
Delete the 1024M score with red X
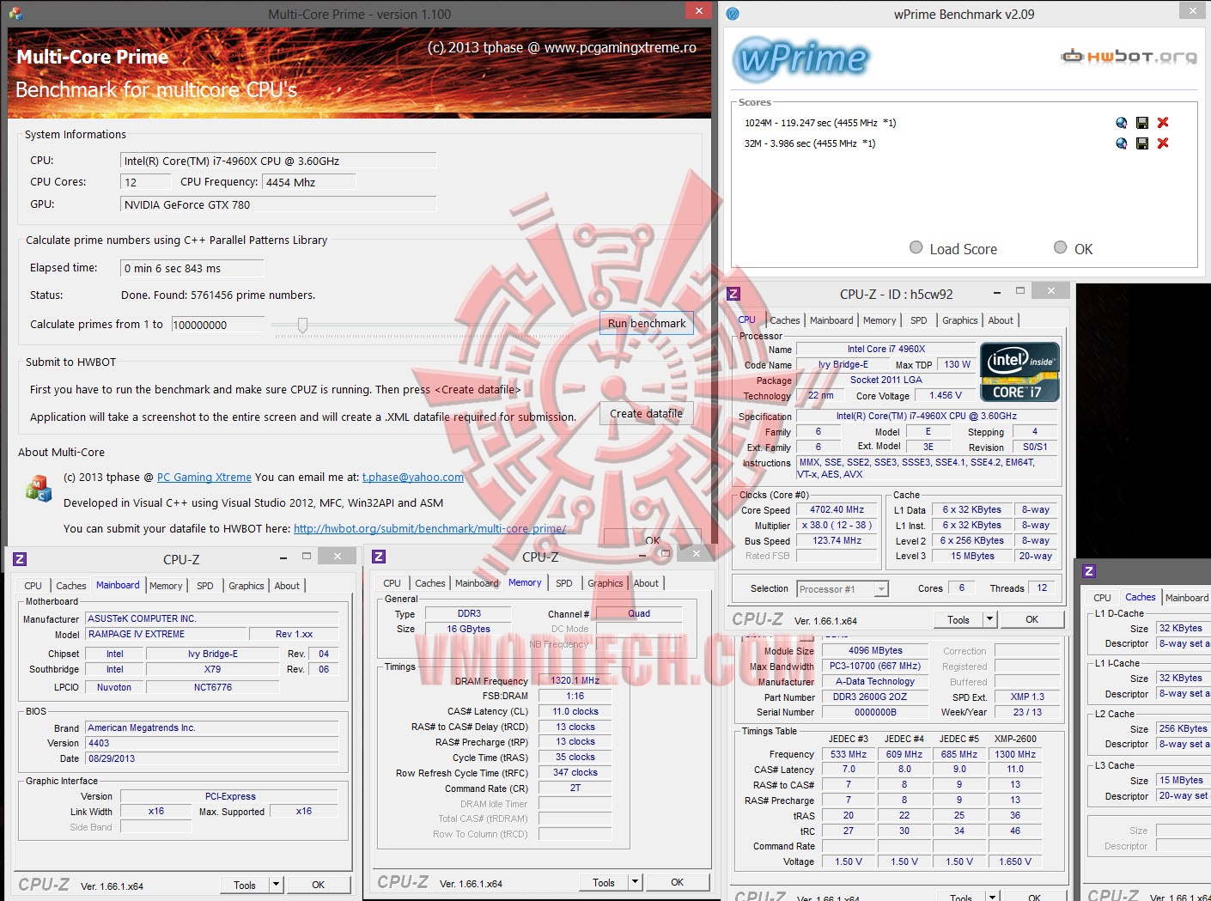click(1163, 123)
